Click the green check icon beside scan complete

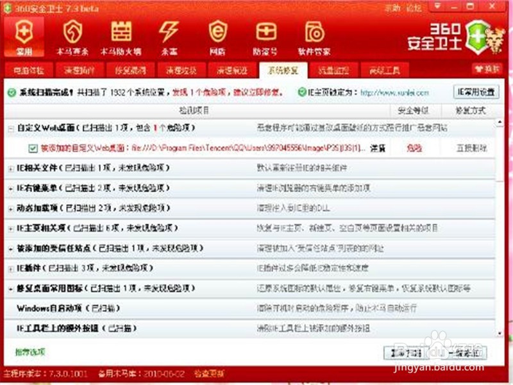pos(12,92)
